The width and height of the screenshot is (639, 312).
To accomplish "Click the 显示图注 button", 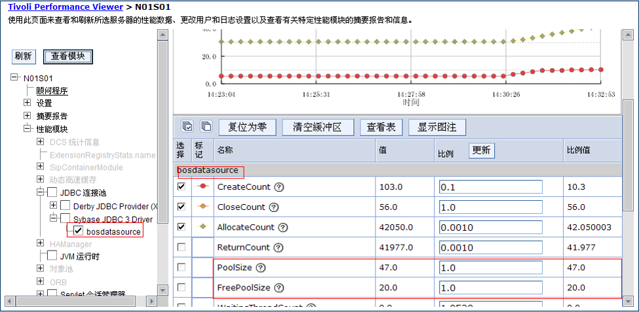I will 437,128.
